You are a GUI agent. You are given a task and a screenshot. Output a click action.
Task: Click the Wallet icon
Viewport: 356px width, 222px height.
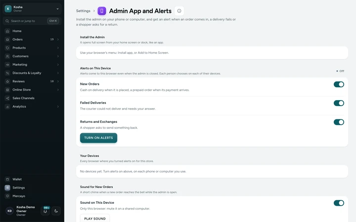coord(7,179)
